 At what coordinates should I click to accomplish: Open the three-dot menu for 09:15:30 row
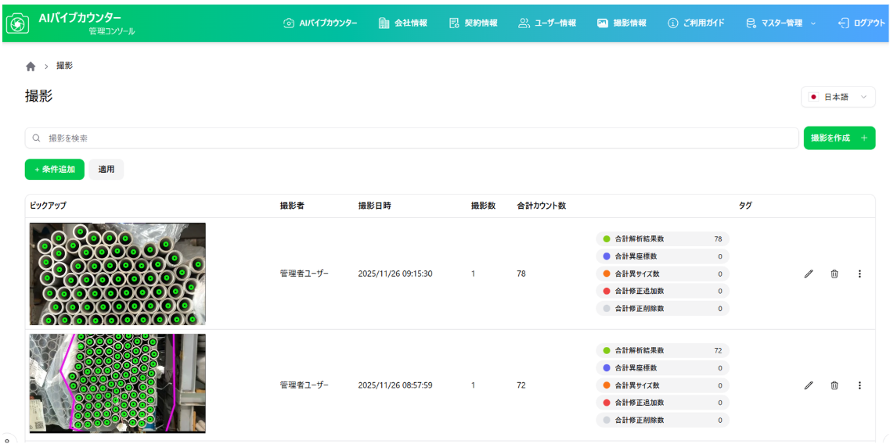859,274
